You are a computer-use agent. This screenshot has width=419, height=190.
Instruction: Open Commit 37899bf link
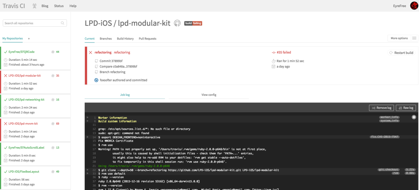coord(111,61)
